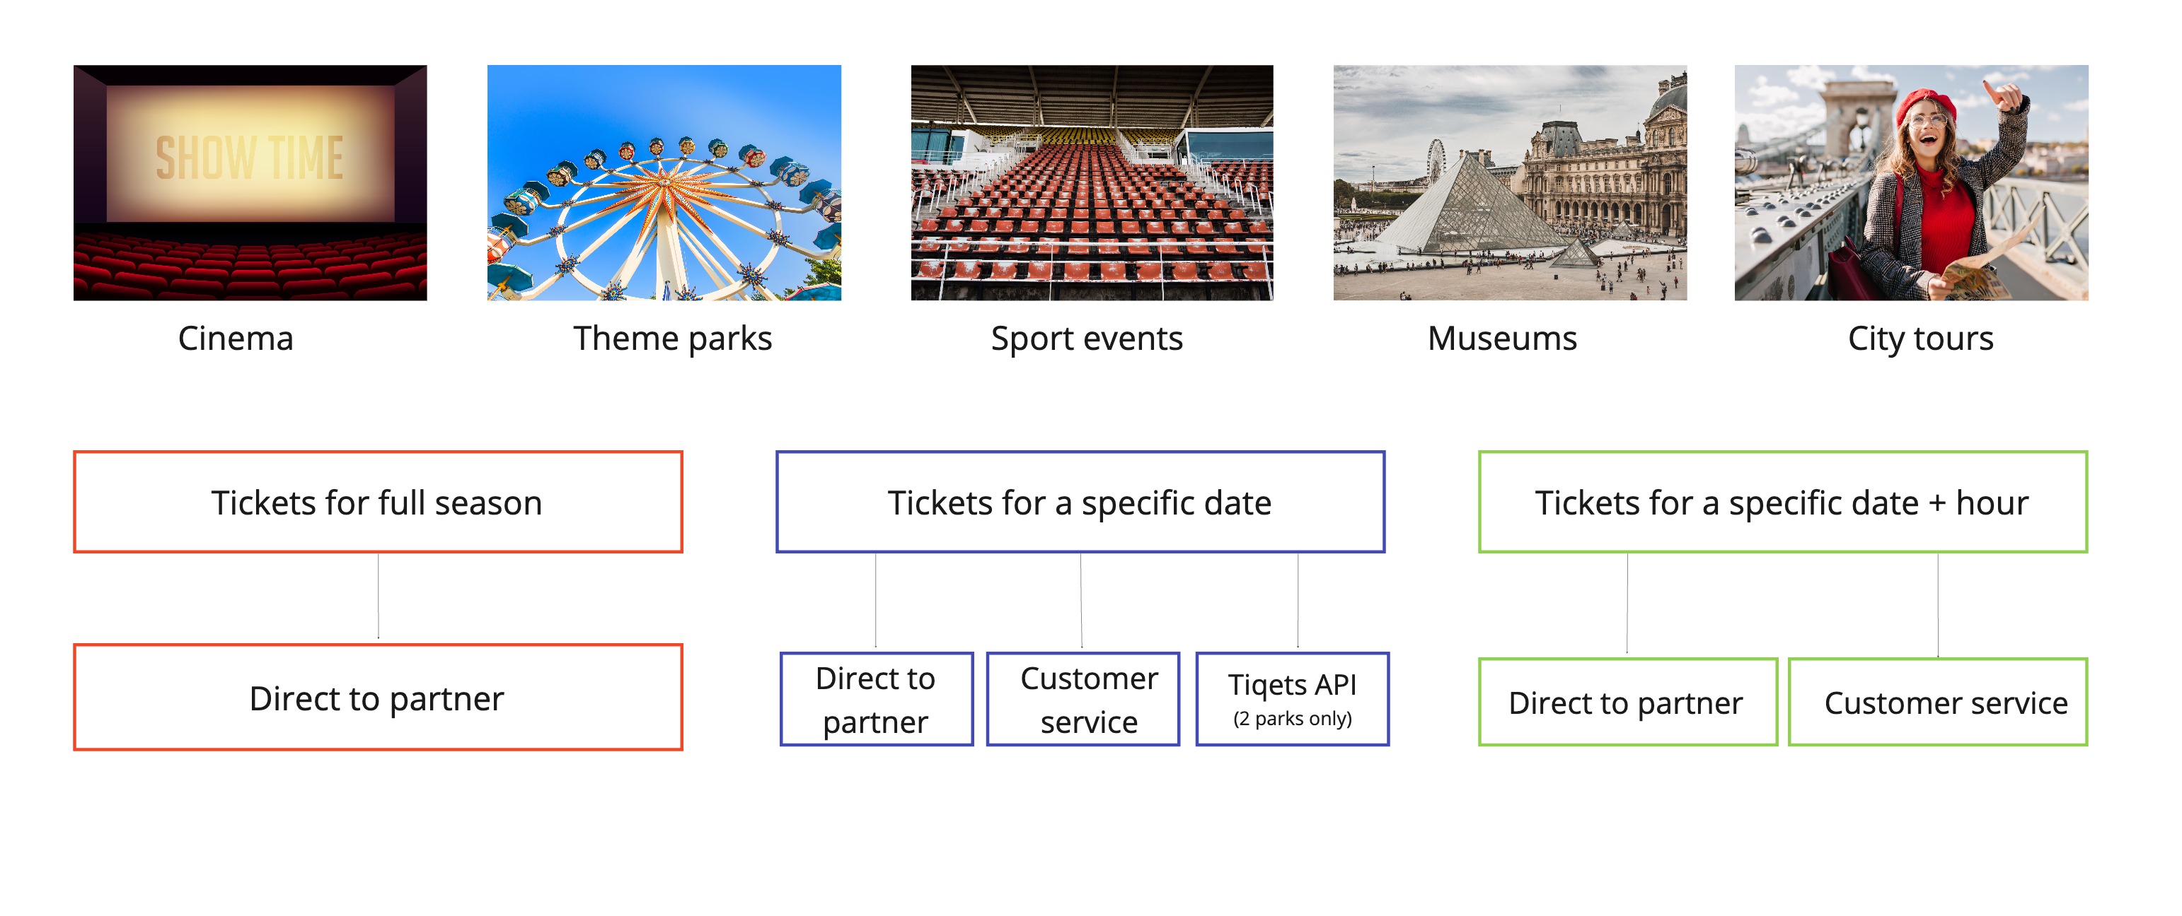This screenshot has width=2182, height=916.
Task: Click the red Direct to partner box
Action: click(x=378, y=698)
